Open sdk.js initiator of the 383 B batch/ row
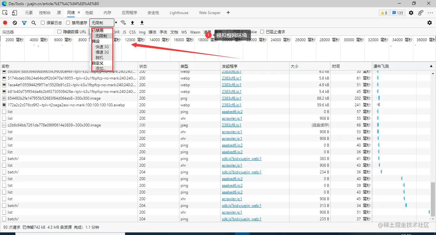Image resolution: width=436 pixels, height=235 pixels. click(x=242, y=159)
